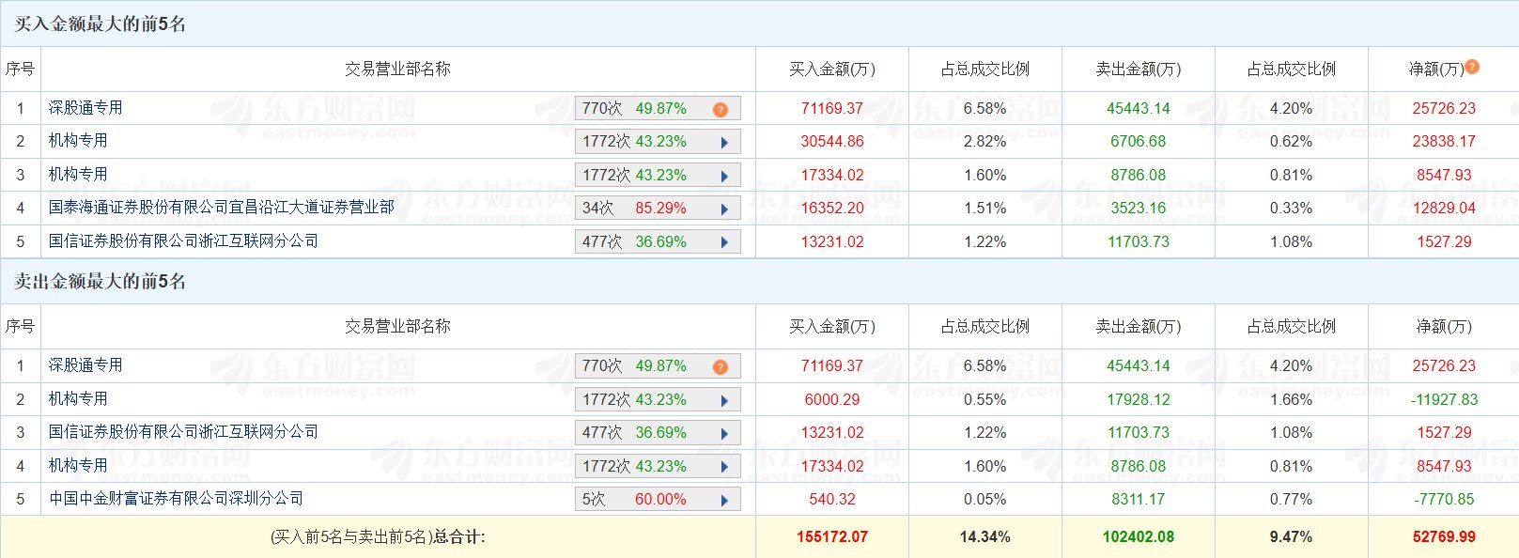Click blue arrow in buy-table 国信证券 row

click(x=724, y=242)
